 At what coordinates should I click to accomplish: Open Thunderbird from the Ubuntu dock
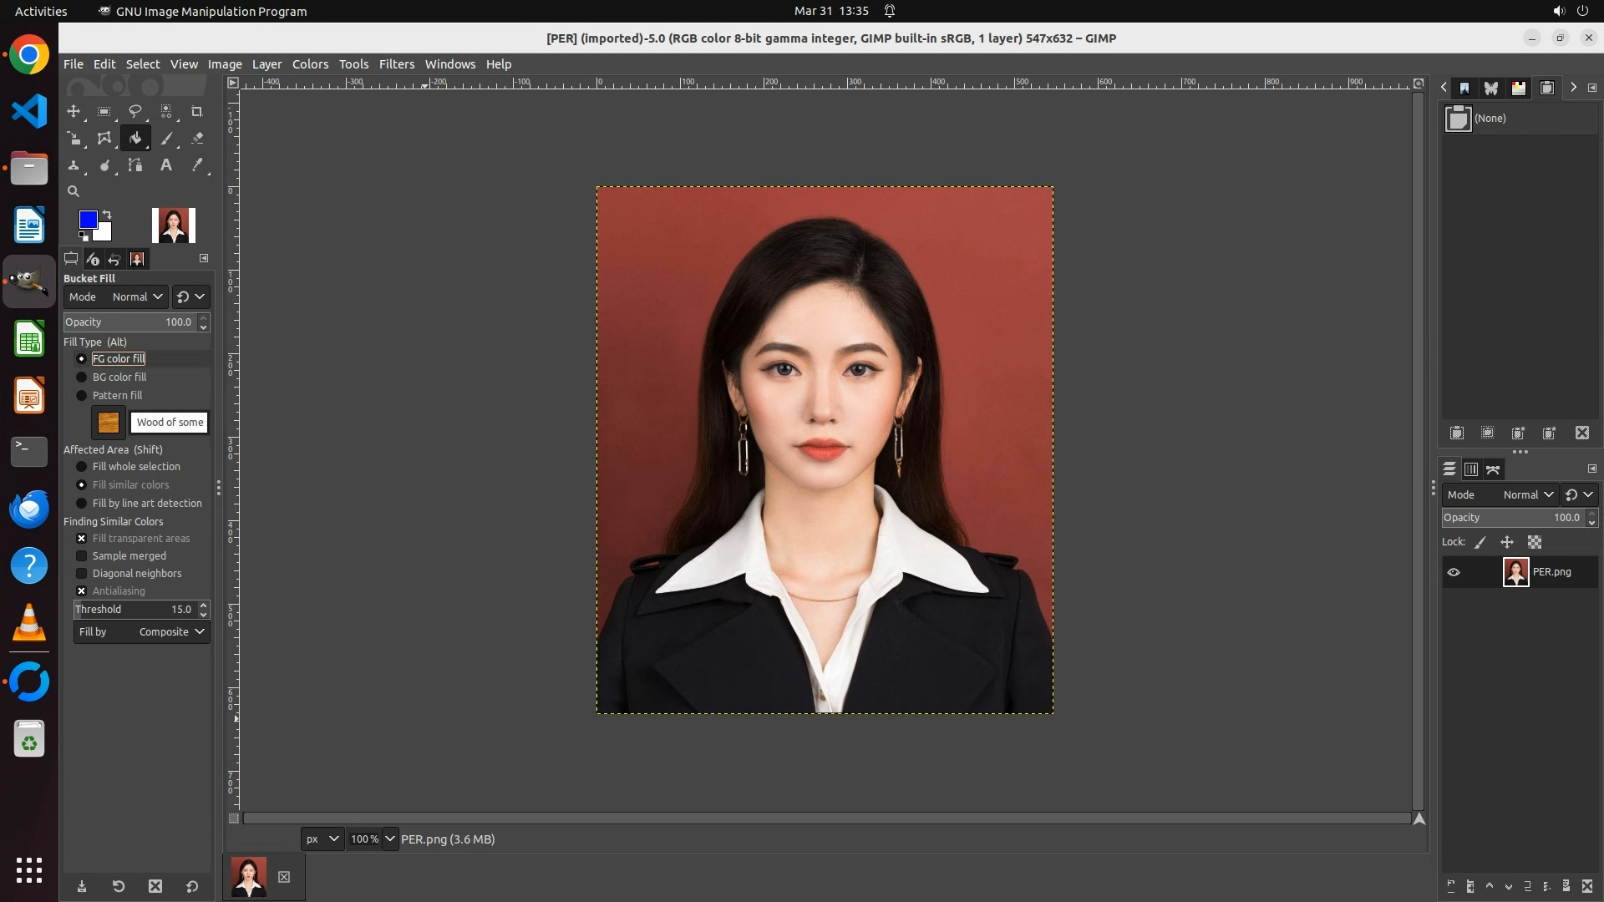pos(29,509)
